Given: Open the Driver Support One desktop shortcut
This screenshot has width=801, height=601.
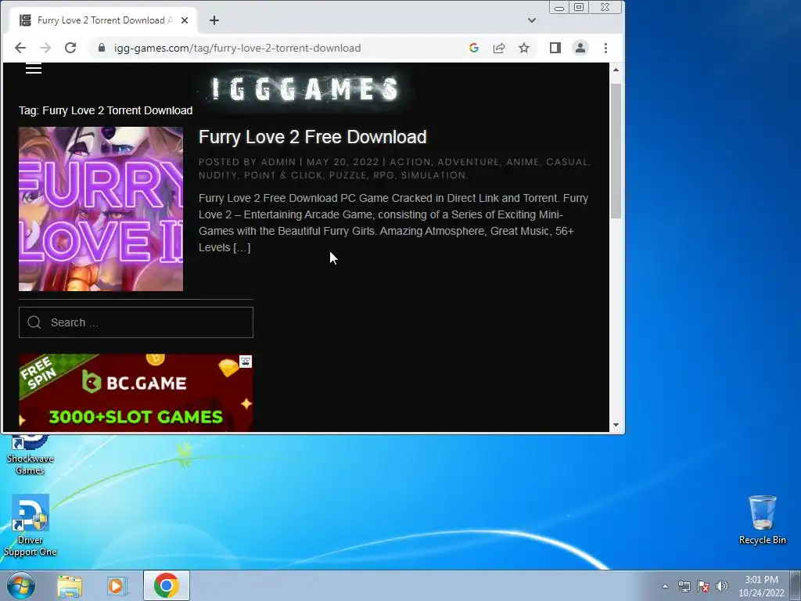Looking at the screenshot, I should (30, 526).
